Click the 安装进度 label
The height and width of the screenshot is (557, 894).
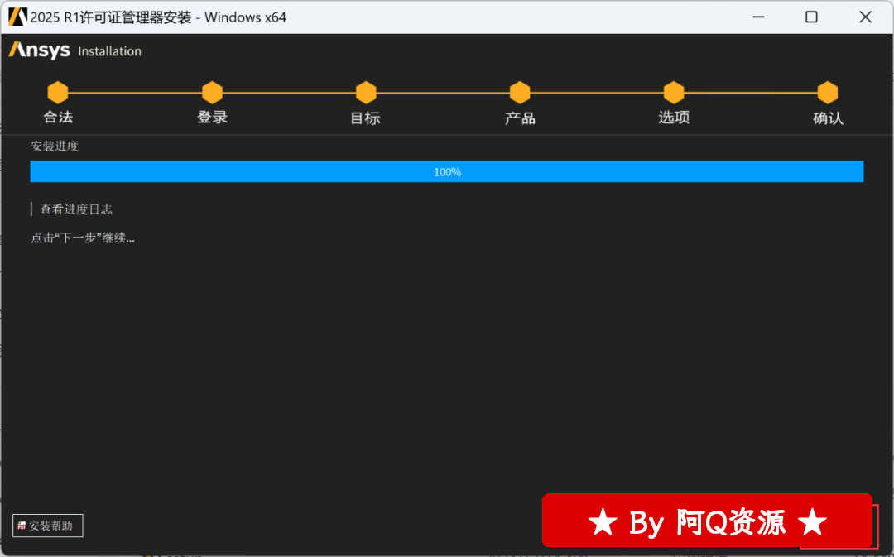[x=55, y=146]
